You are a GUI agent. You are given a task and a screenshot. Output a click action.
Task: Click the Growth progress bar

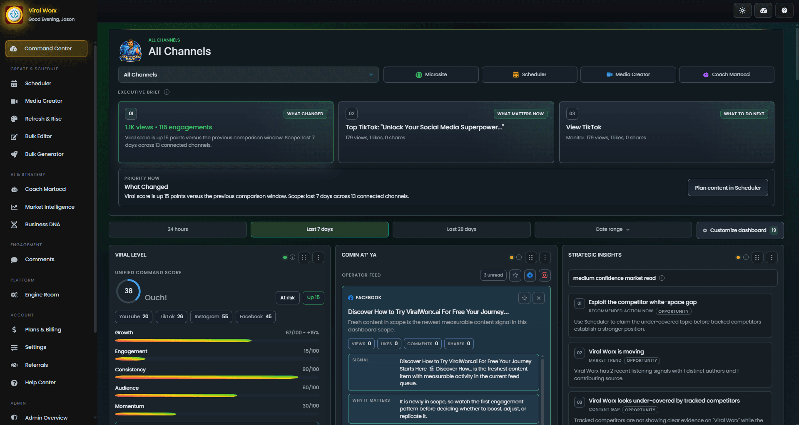click(x=217, y=341)
